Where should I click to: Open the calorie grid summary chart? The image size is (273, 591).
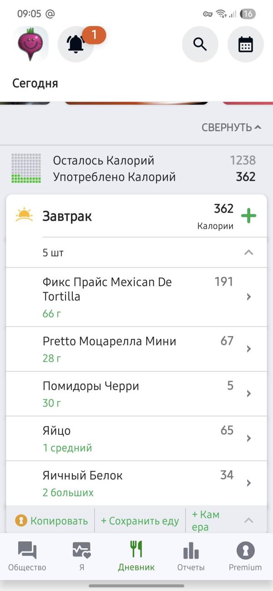pos(26,168)
